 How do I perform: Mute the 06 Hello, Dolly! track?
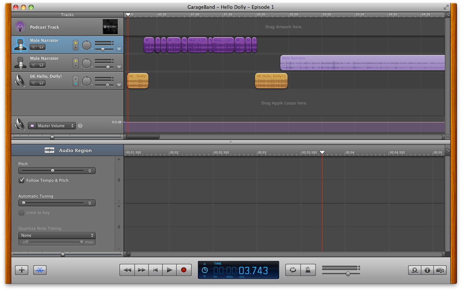[x=34, y=83]
